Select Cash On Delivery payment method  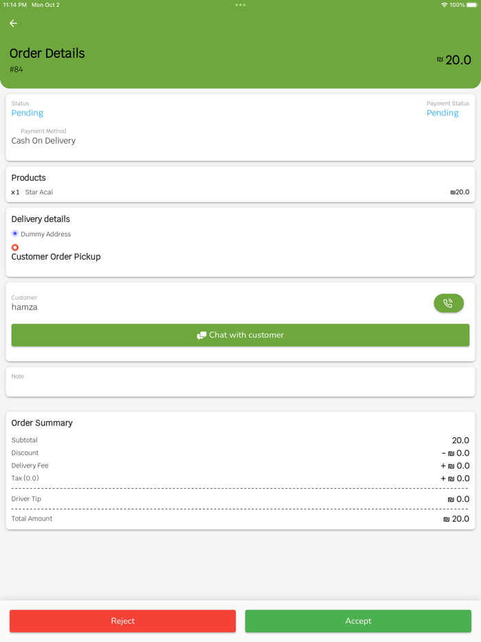click(x=43, y=140)
